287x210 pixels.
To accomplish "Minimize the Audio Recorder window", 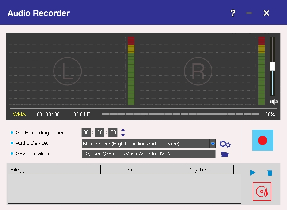I will click(249, 13).
